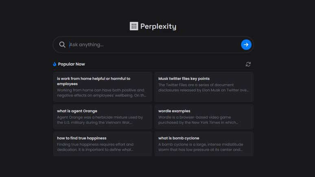The image size is (315, 177).
Task: Click the Perplexity grid logo icon
Action: click(x=134, y=26)
